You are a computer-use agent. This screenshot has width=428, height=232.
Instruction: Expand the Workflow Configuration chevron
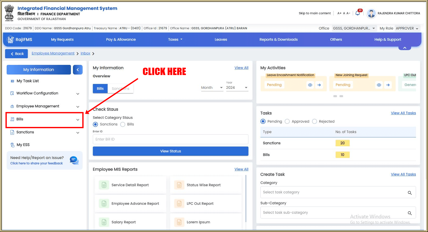[78, 94]
